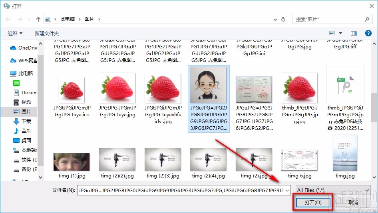The image size is (378, 213).
Task: Select JPGtJPGiJPGmJPGgJPG-tuya.ico strawberry file
Action: [x=72, y=97]
